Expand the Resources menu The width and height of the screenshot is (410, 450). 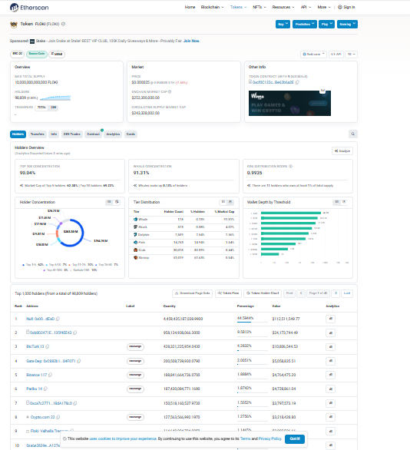(x=283, y=7)
